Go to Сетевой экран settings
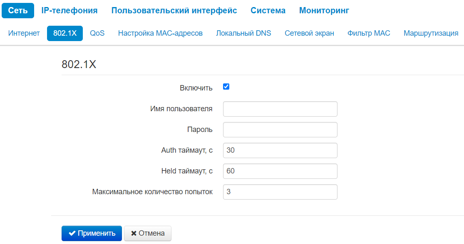The width and height of the screenshot is (464, 244). (309, 33)
